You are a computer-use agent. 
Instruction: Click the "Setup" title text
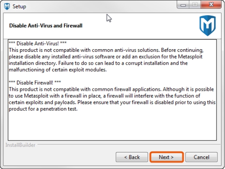[20, 7]
